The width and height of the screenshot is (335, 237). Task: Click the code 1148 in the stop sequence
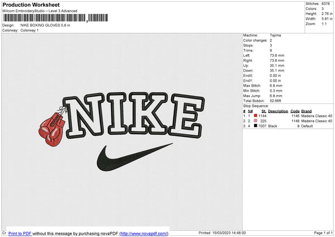(x=295, y=121)
